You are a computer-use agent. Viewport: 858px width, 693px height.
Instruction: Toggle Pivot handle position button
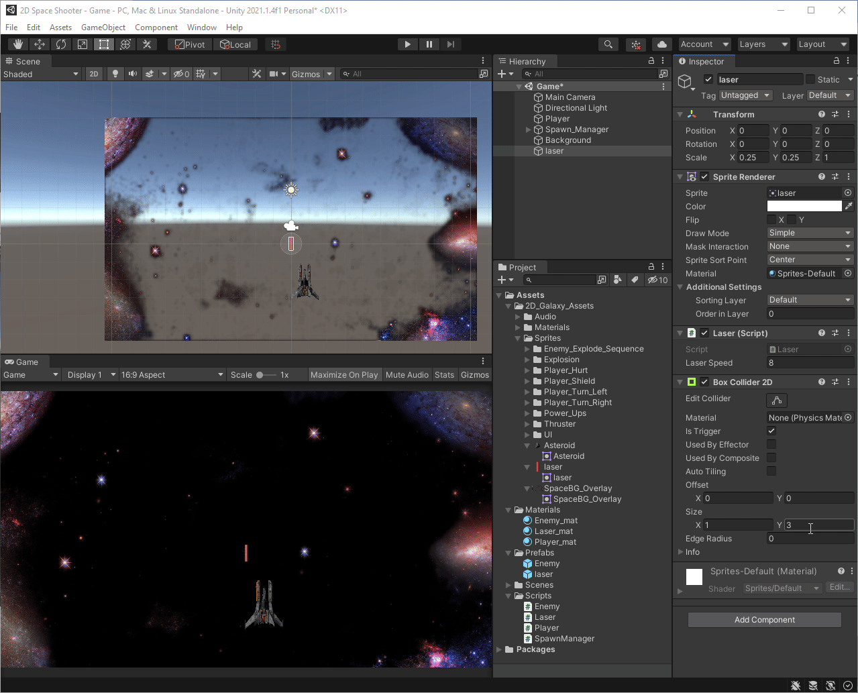pos(189,44)
